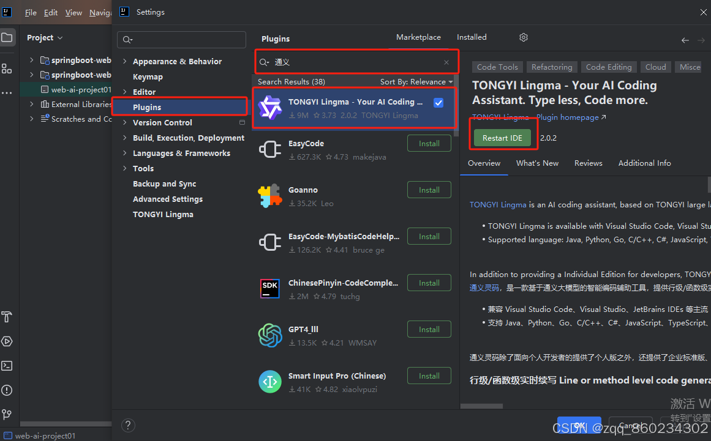Open the File menu
Screen dimensions: 711x441
point(31,13)
